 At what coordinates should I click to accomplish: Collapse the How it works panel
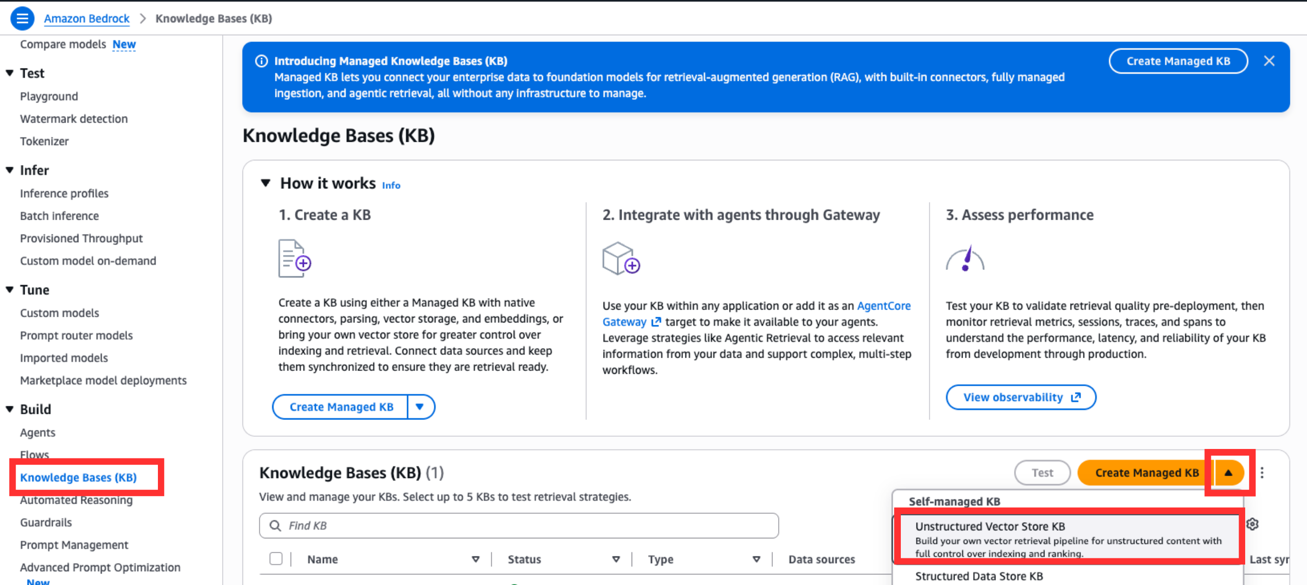pos(265,183)
